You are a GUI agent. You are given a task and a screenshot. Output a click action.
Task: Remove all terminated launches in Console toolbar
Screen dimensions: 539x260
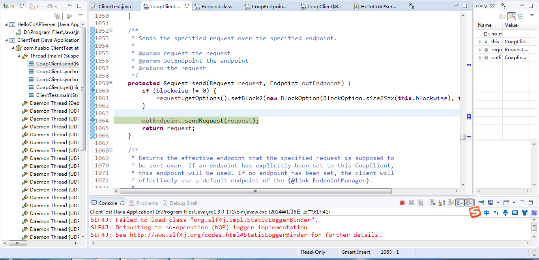(420, 202)
